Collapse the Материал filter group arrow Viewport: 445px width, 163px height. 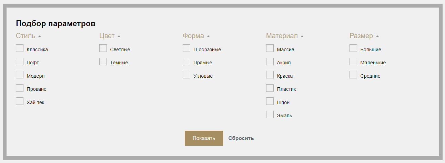point(302,36)
